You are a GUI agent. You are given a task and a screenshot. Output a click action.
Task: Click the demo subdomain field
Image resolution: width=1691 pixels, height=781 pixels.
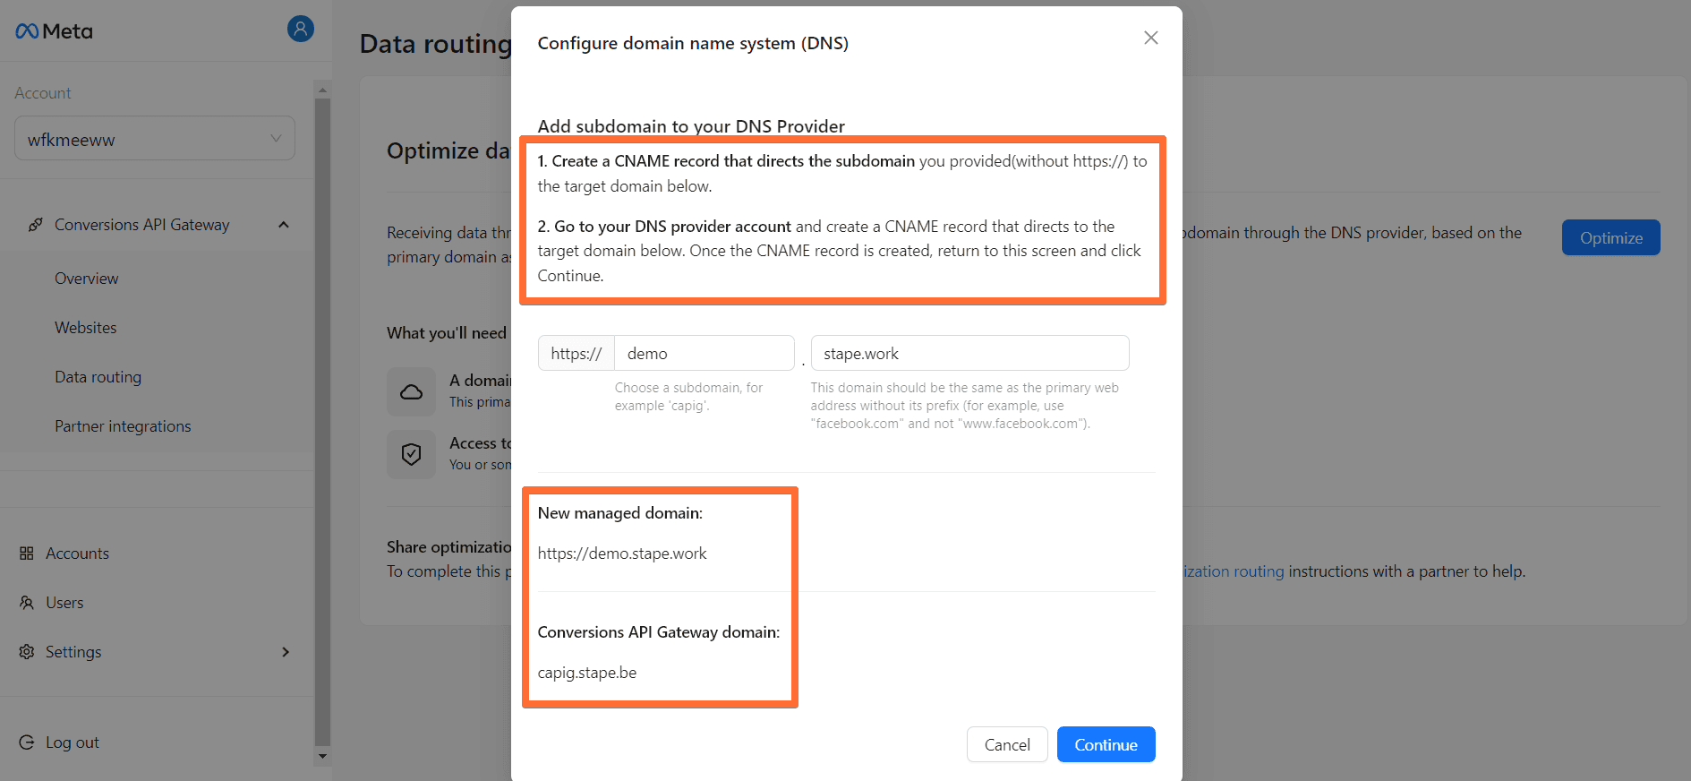705,353
